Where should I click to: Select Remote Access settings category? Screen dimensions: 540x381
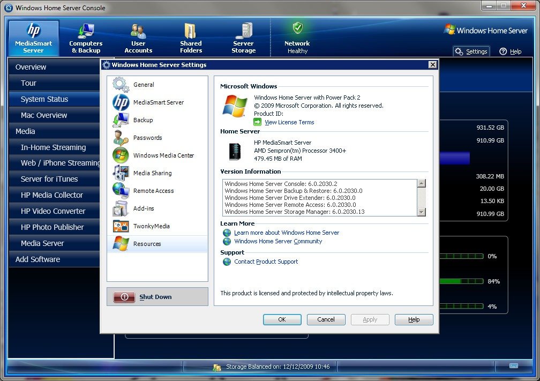[x=157, y=191]
